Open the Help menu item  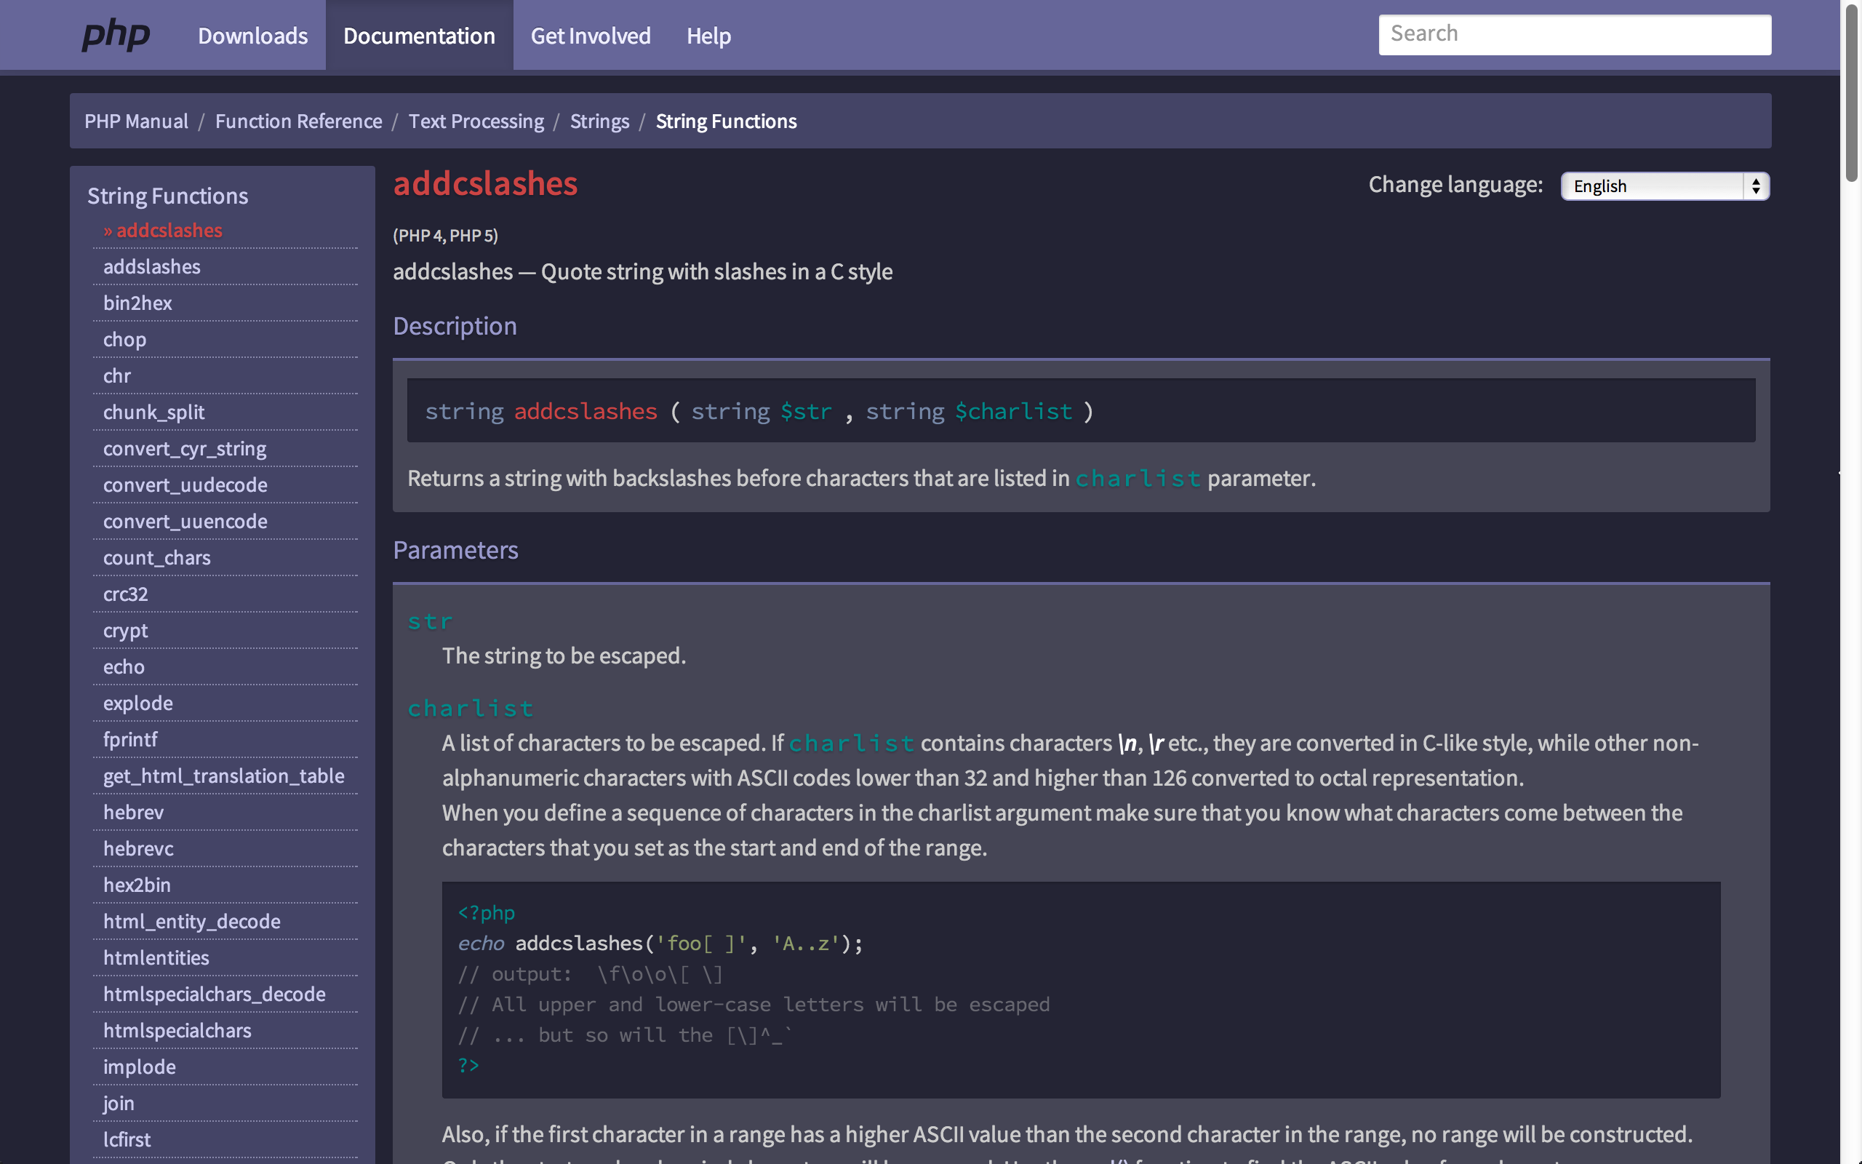[x=708, y=36]
